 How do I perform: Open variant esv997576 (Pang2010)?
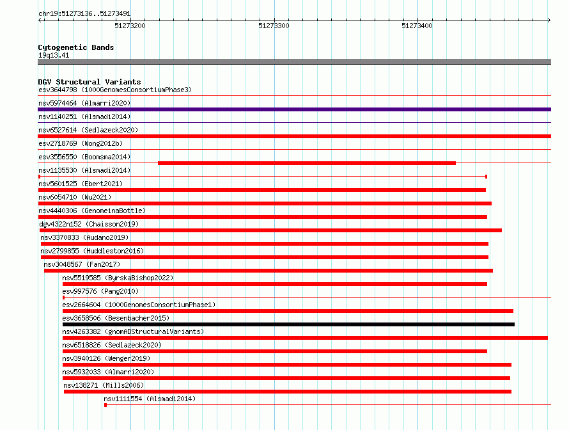pos(100,291)
